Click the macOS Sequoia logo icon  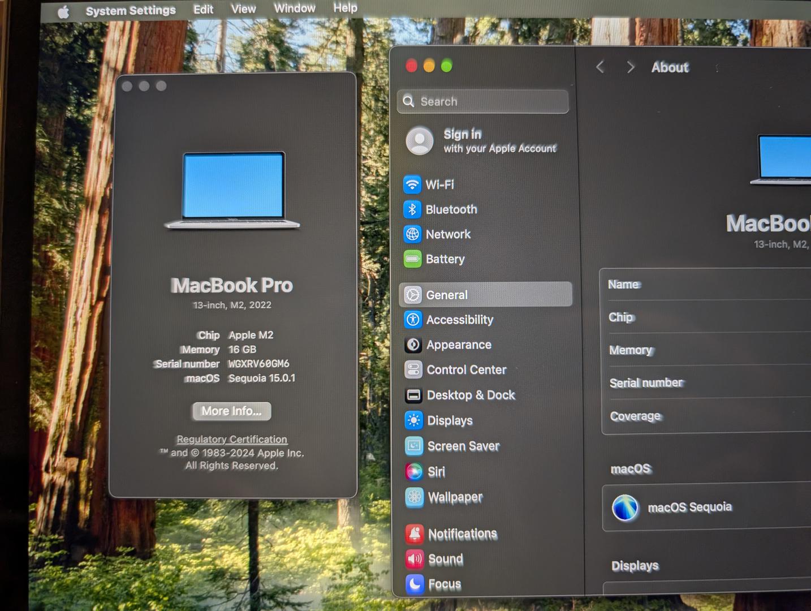(625, 507)
